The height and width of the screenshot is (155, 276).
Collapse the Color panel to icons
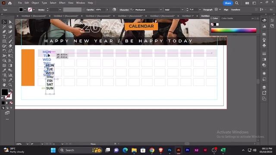pyautogui.click(x=253, y=18)
